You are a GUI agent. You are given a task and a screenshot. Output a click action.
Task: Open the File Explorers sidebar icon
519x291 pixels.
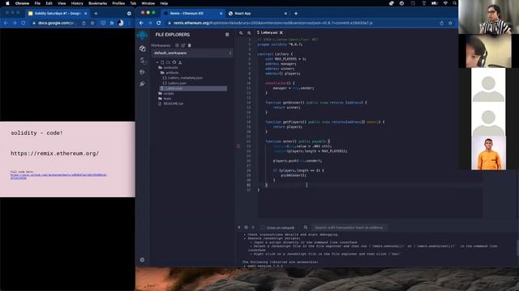click(x=143, y=48)
